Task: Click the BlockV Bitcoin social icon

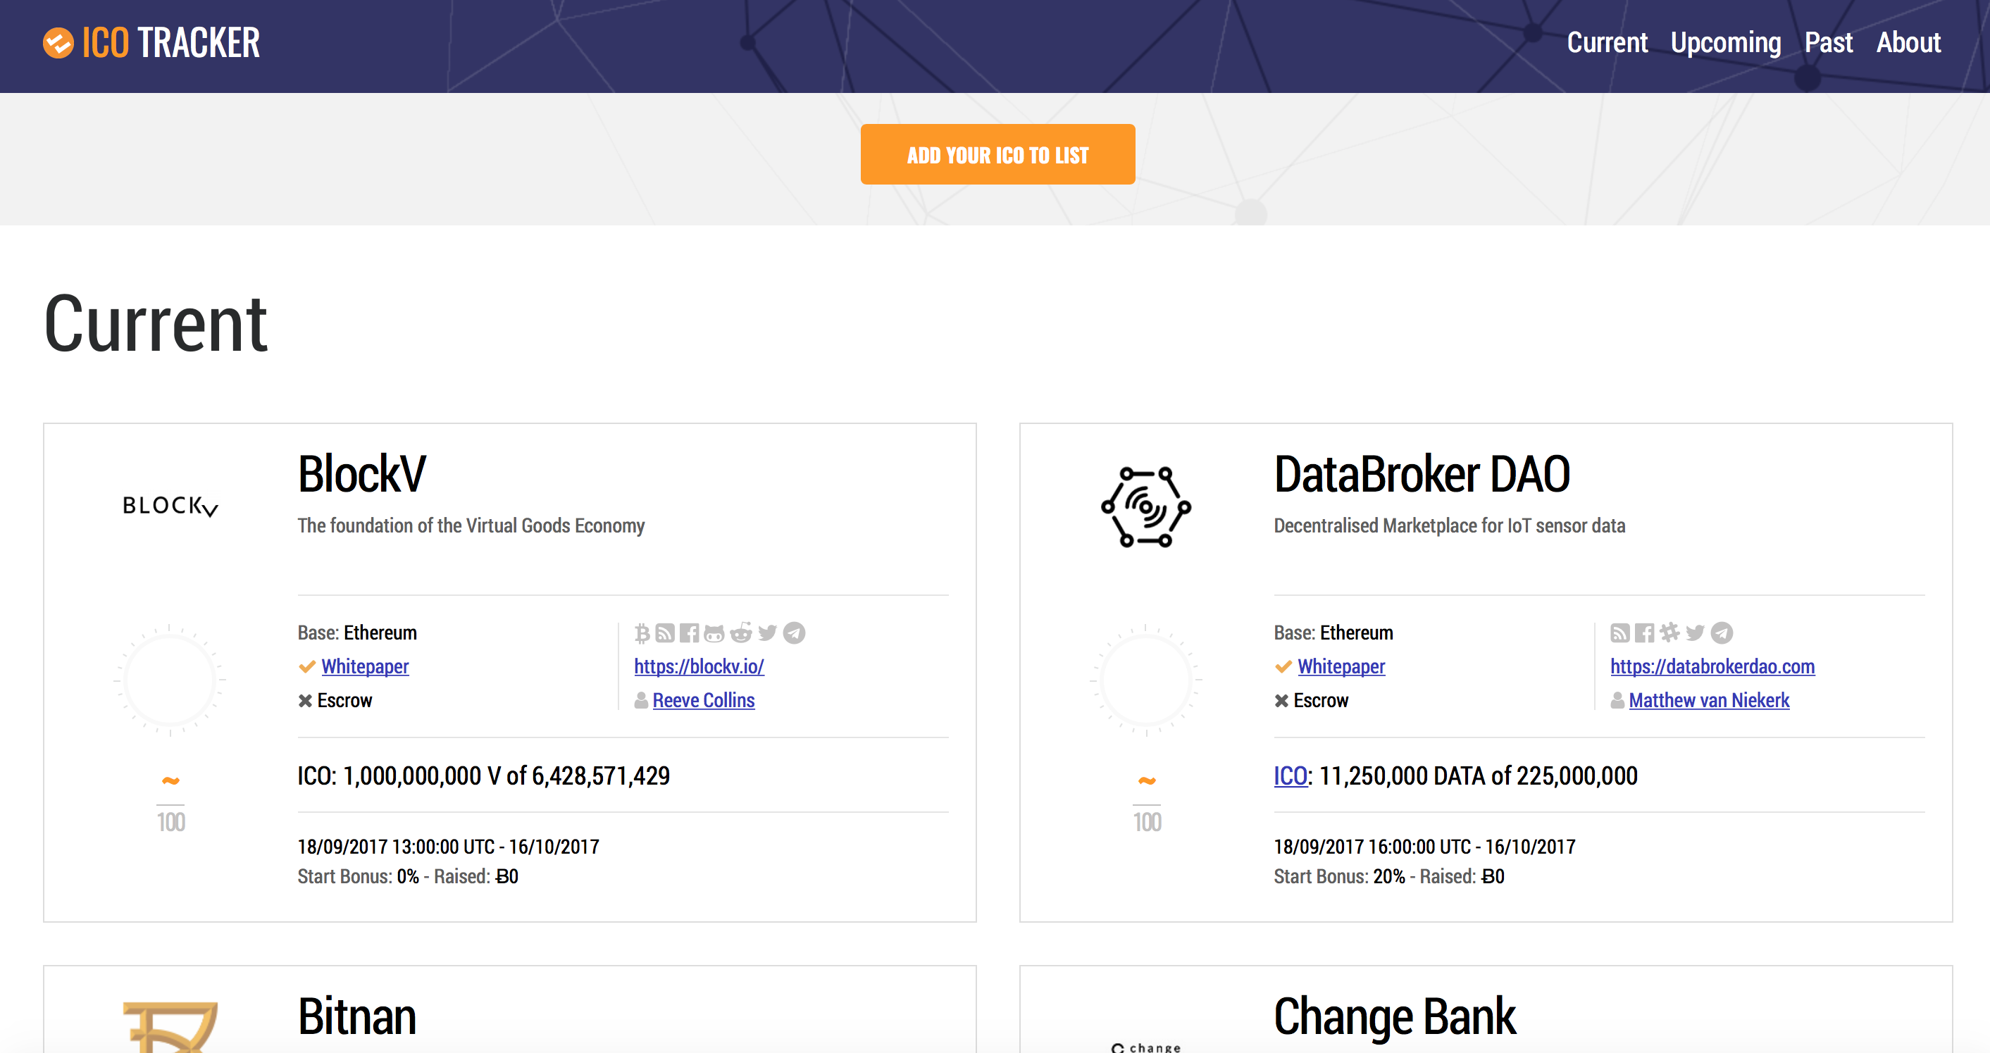Action: tap(641, 632)
